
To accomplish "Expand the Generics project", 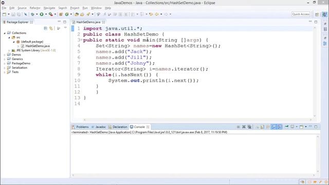I will [x=5, y=59].
